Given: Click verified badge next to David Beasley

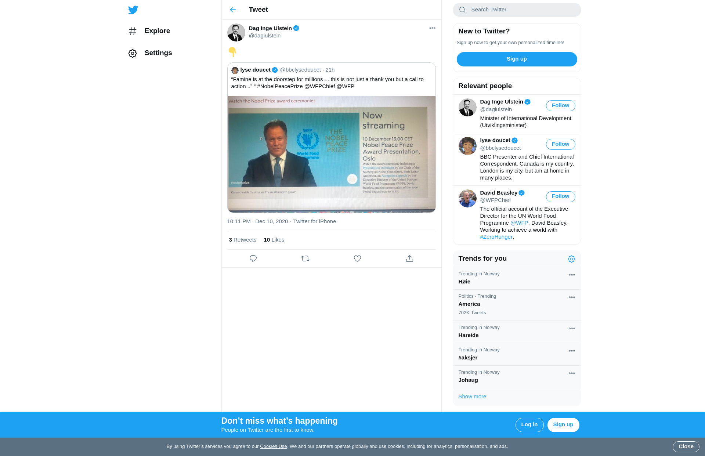Looking at the screenshot, I should pyautogui.click(x=521, y=193).
